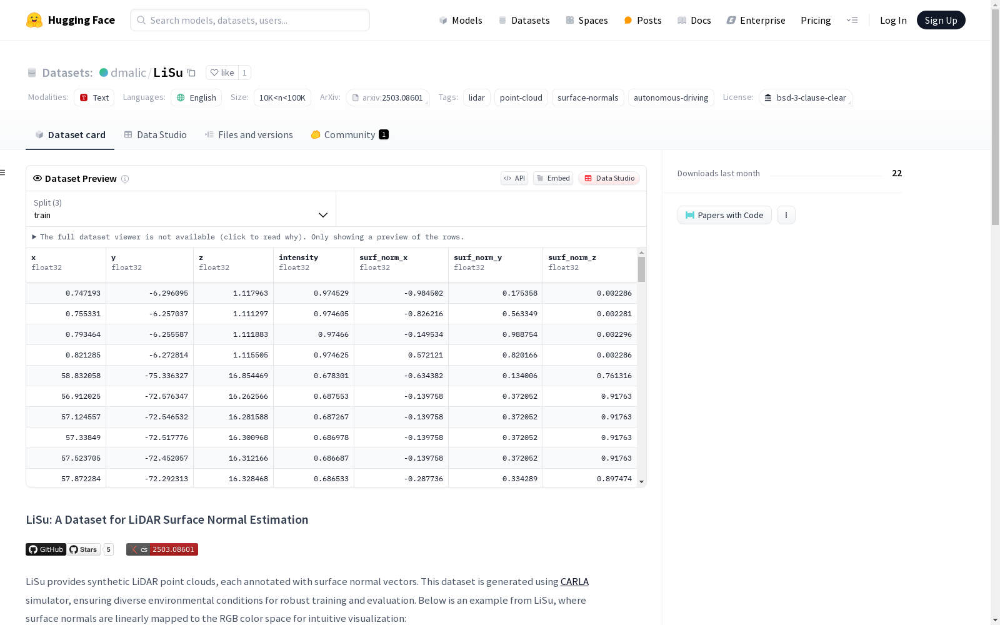
Task: Open the Files and versions tab
Action: [249, 135]
